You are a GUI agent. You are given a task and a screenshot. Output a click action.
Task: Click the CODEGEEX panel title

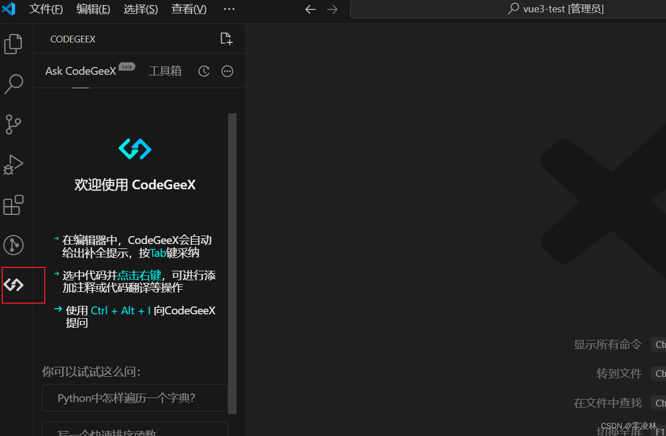tap(73, 39)
